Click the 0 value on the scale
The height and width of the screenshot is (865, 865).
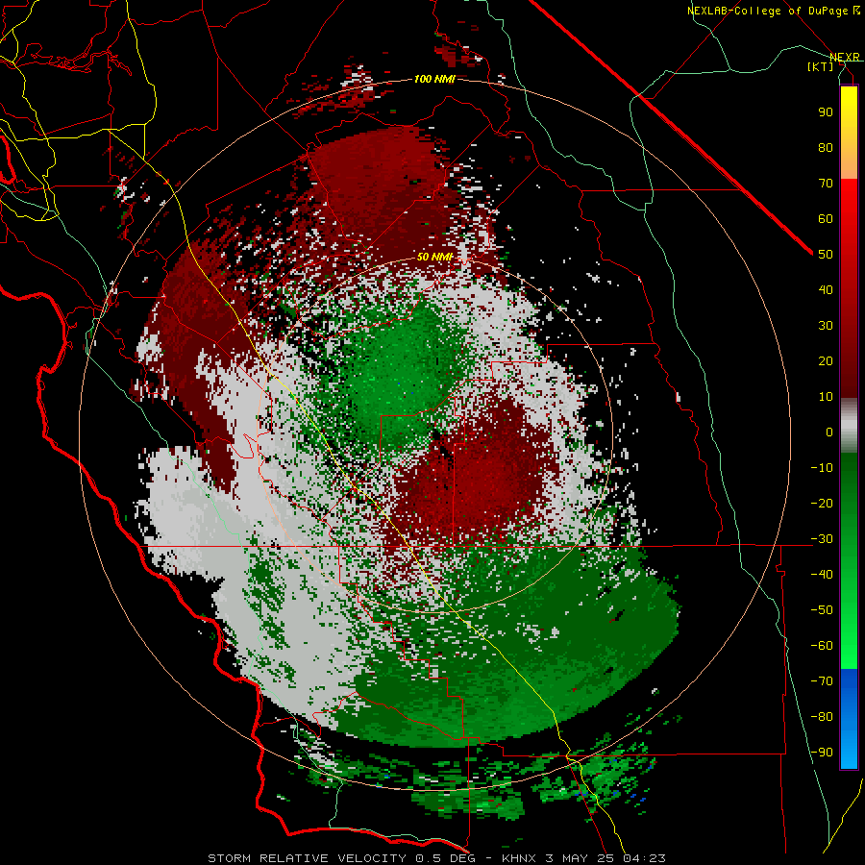(x=829, y=432)
